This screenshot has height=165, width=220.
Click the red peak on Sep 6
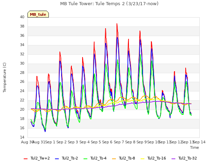106,29
